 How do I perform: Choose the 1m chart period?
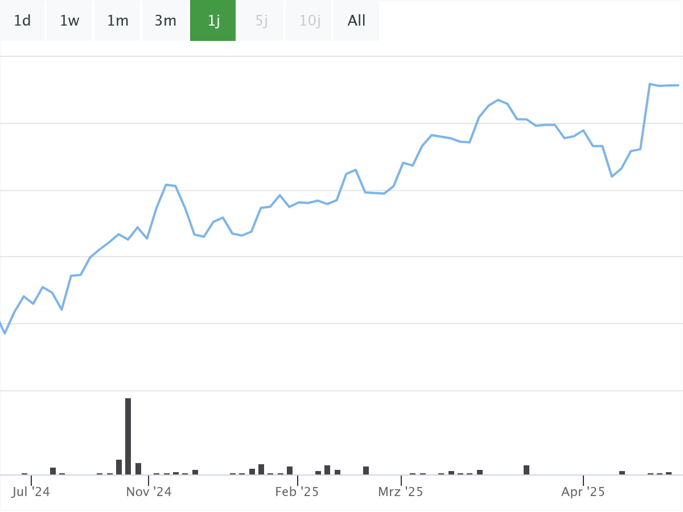[x=118, y=21]
